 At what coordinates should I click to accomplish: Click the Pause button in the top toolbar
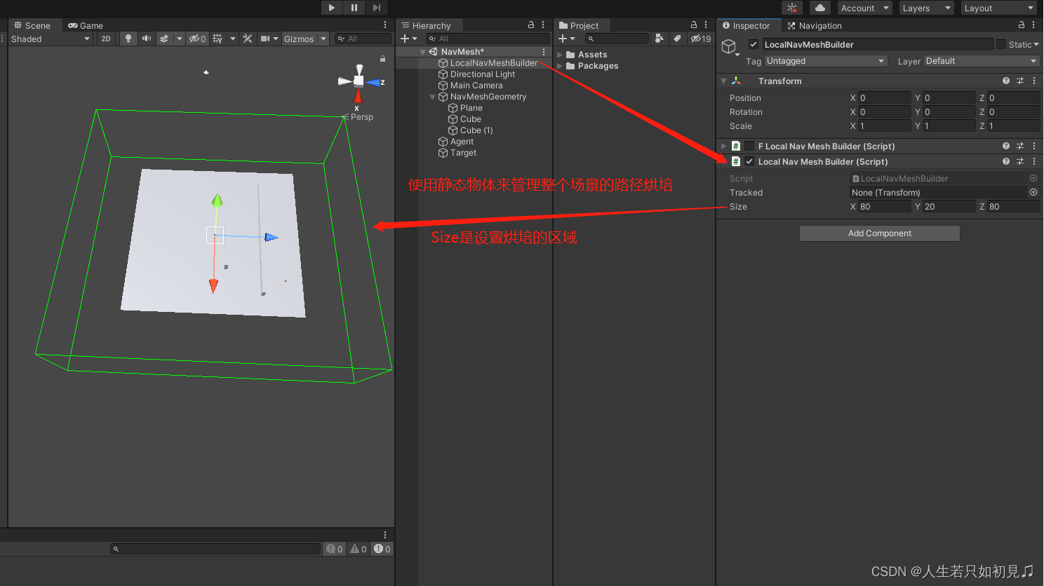point(354,8)
